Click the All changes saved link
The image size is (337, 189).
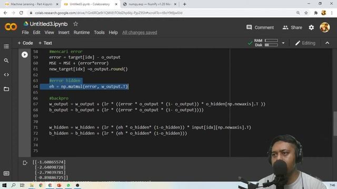[140, 33]
